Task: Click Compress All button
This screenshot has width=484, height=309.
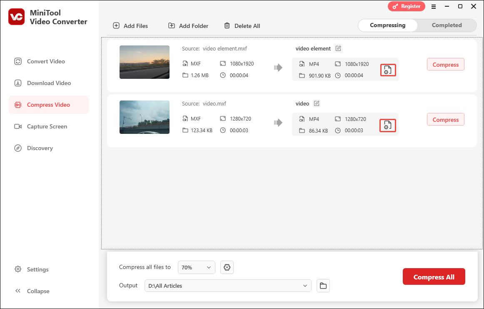Action: [x=434, y=276]
